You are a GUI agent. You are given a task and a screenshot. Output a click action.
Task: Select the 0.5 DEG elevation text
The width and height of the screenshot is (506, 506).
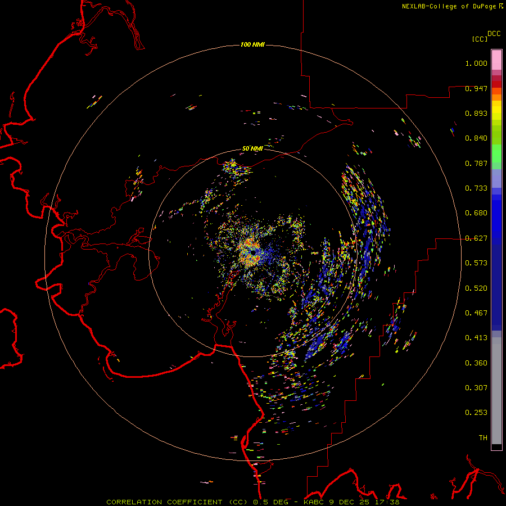[270, 502]
